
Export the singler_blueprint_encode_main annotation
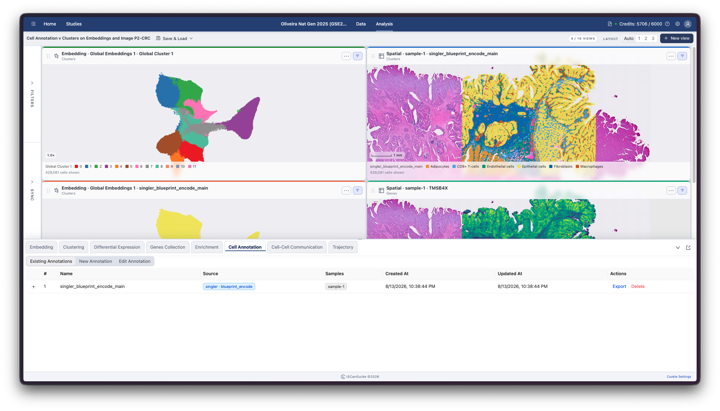point(619,286)
